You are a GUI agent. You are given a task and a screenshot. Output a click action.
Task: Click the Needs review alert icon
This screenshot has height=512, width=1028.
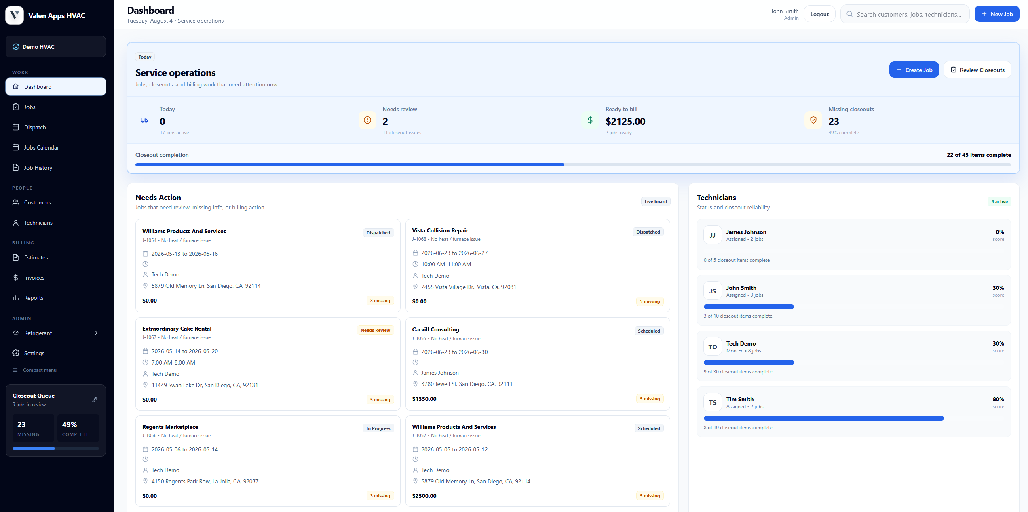pyautogui.click(x=367, y=120)
